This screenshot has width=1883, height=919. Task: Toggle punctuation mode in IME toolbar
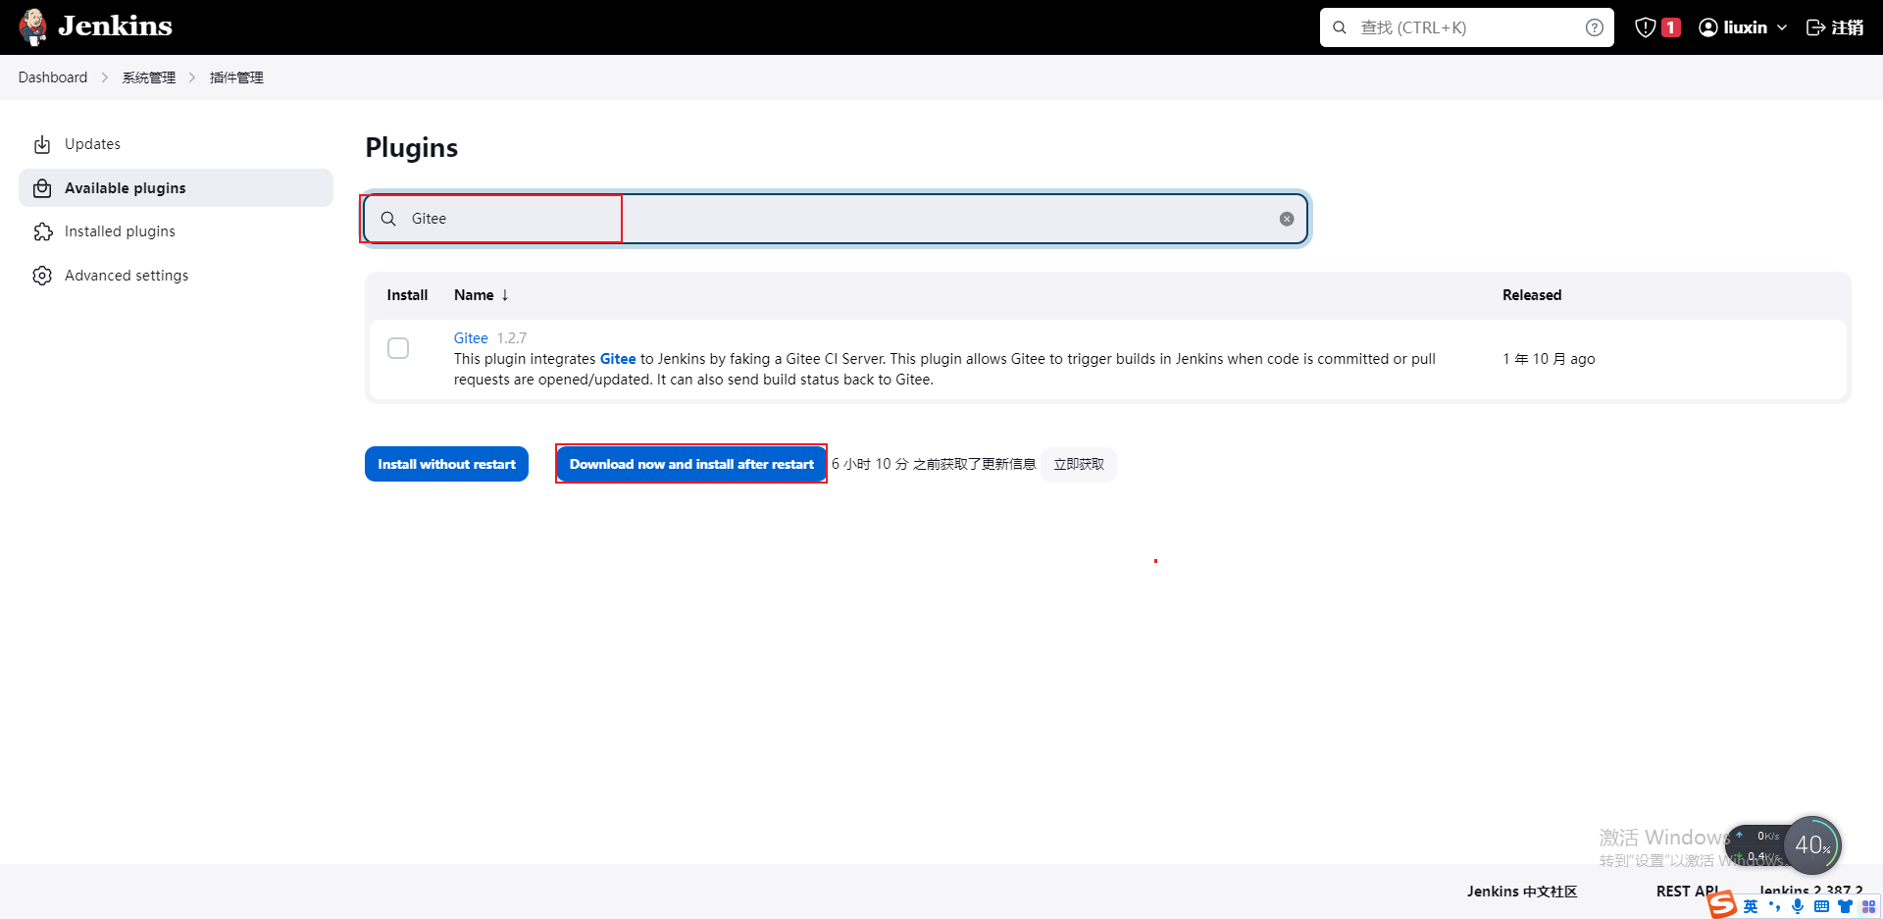coord(1774,906)
